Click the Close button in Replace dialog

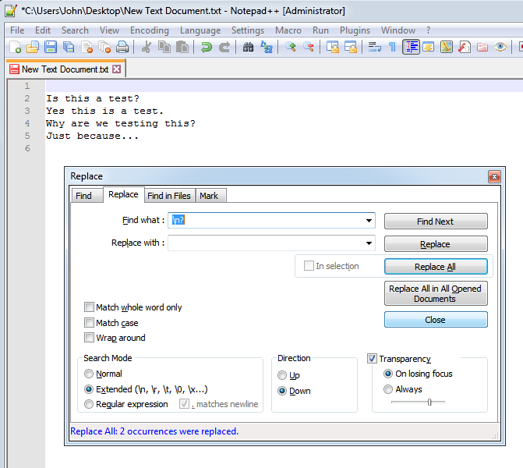coord(436,320)
